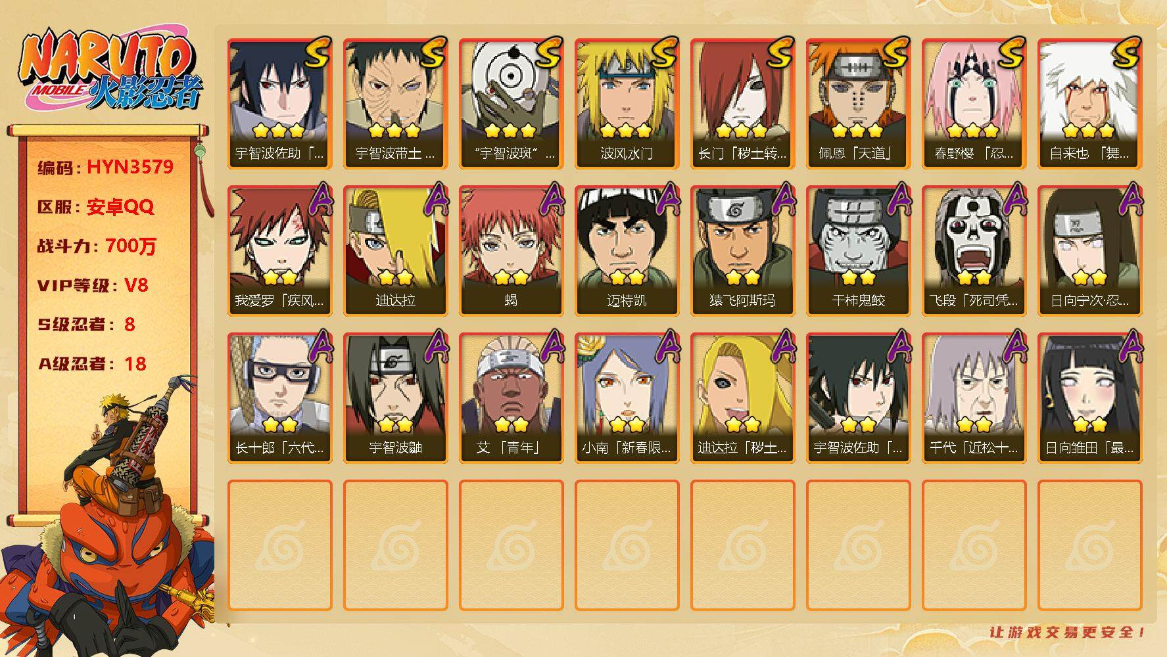
Task: Select the 波风水门 ninja card
Action: 627,103
